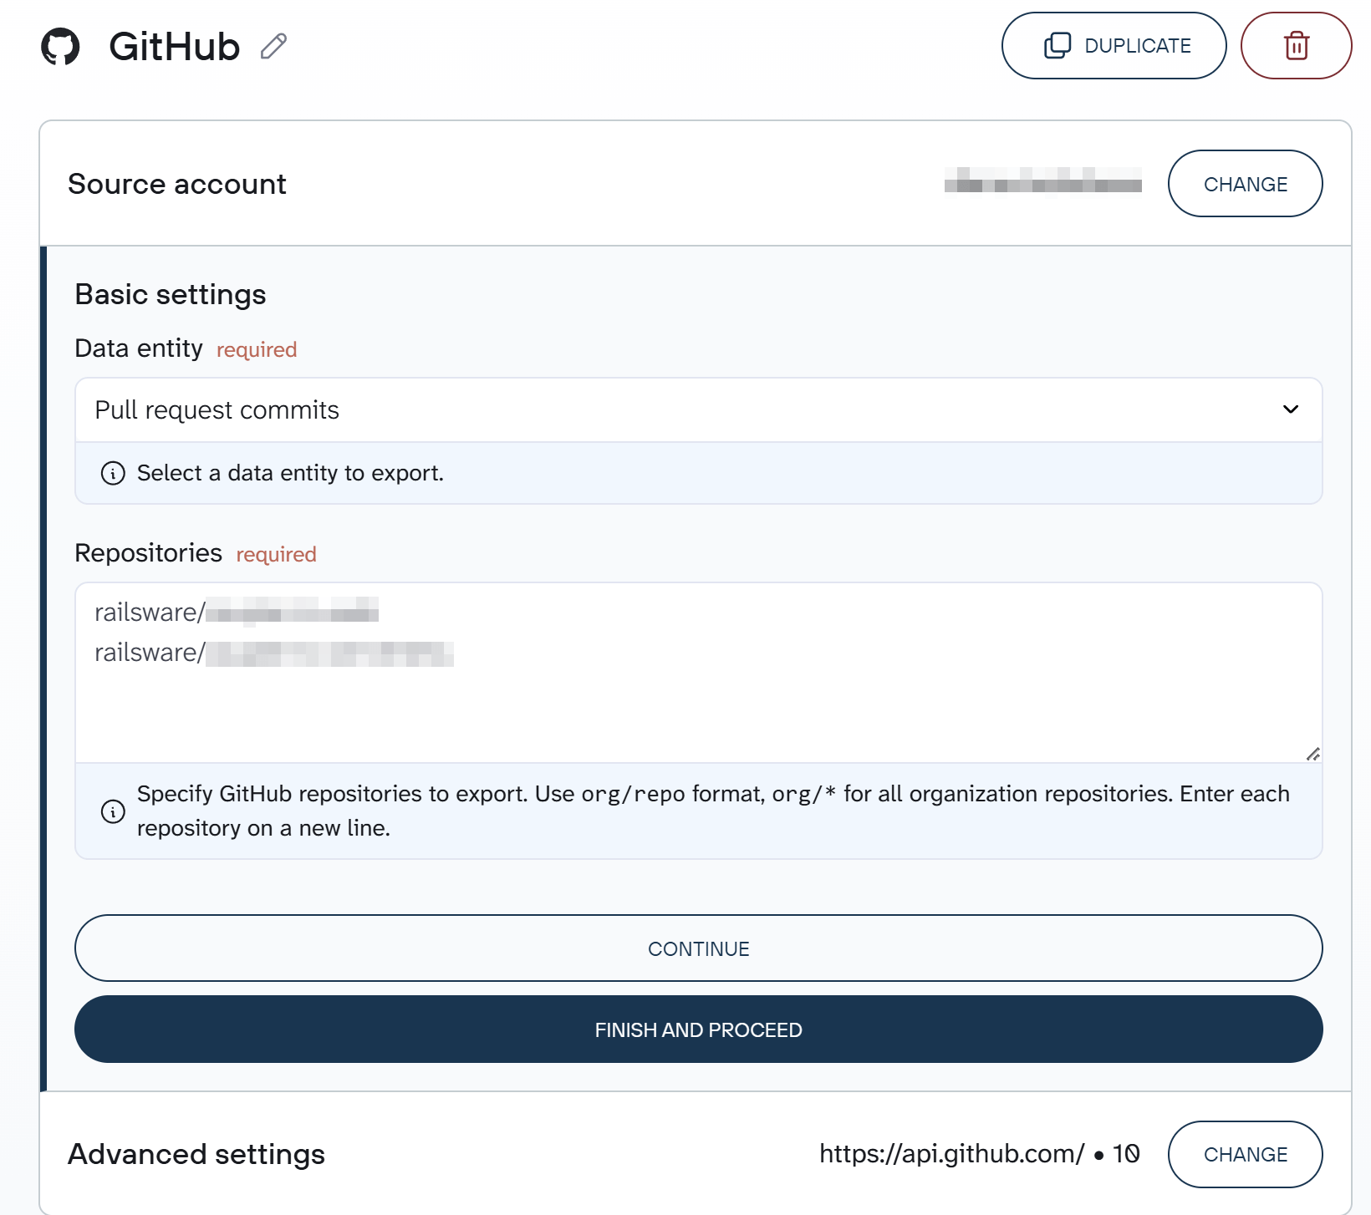The image size is (1371, 1215).
Task: Click Finish and Proceed
Action: 698,1029
